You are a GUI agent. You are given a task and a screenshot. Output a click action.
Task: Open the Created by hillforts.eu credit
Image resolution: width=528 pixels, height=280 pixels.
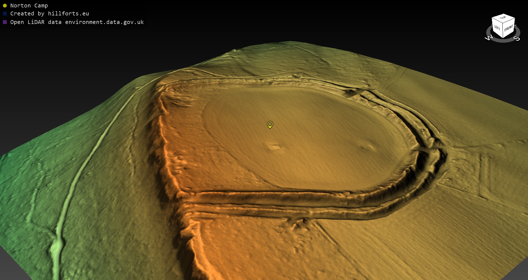pyautogui.click(x=50, y=13)
